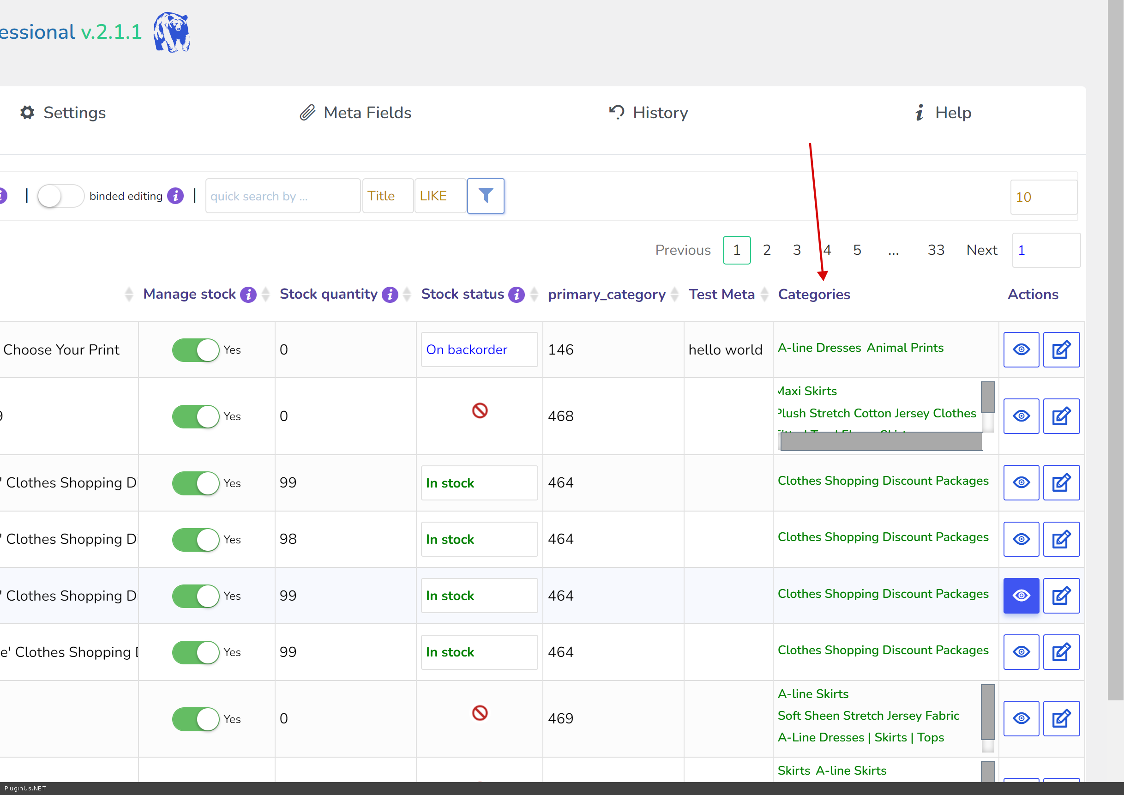Click the binded editing info icon
Viewport: 1124px width, 795px height.
tap(175, 196)
